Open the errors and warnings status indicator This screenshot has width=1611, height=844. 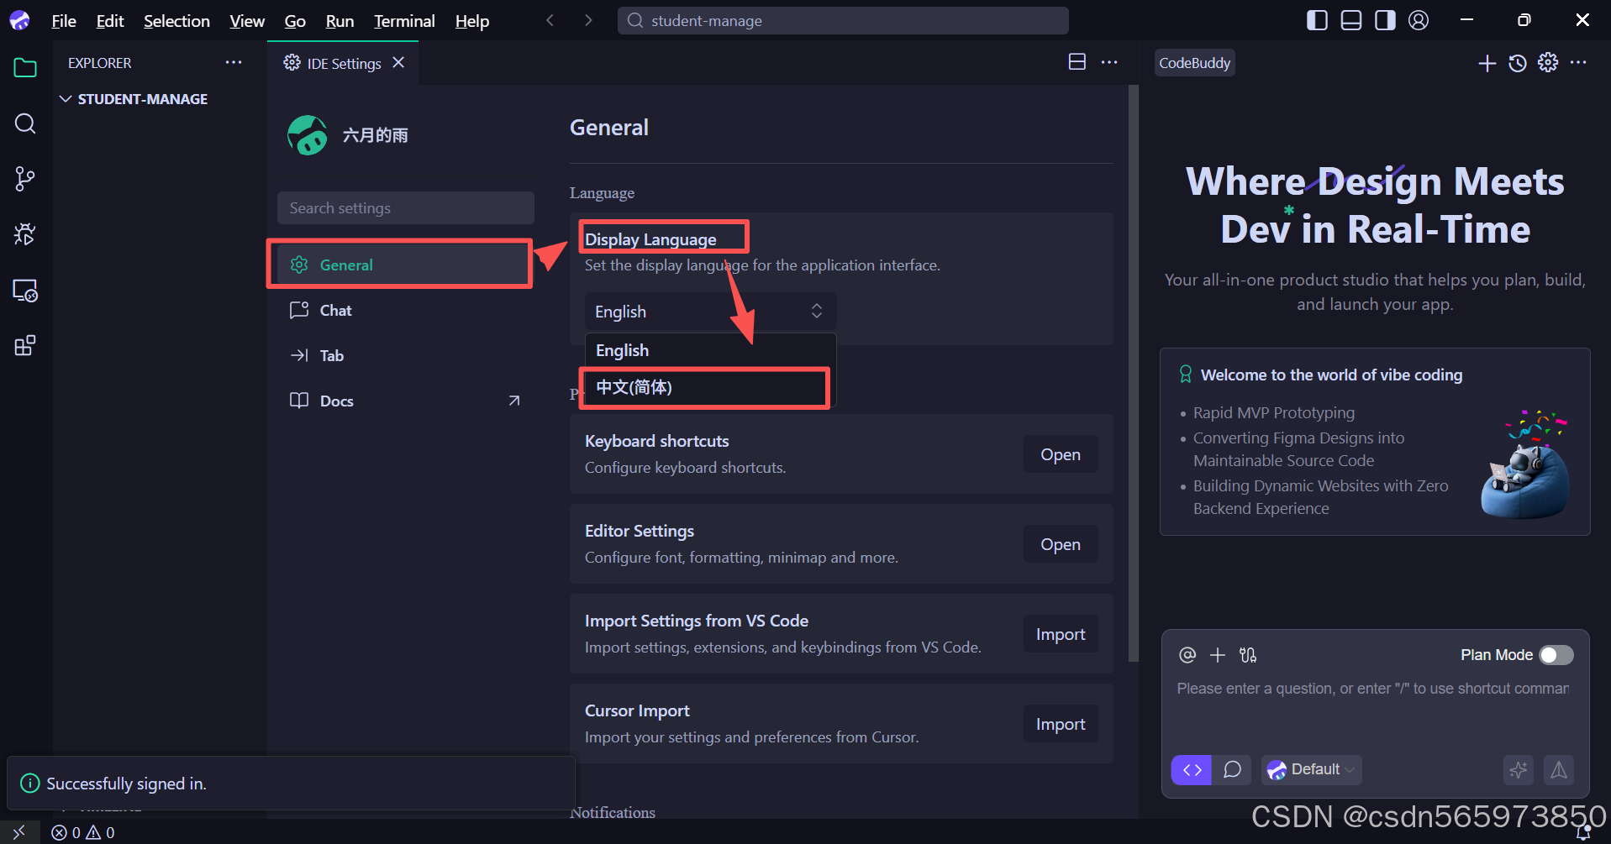tap(83, 832)
